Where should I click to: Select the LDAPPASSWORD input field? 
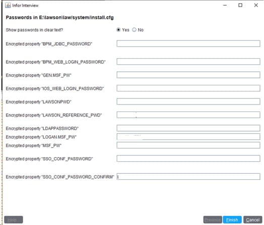pos(188,128)
